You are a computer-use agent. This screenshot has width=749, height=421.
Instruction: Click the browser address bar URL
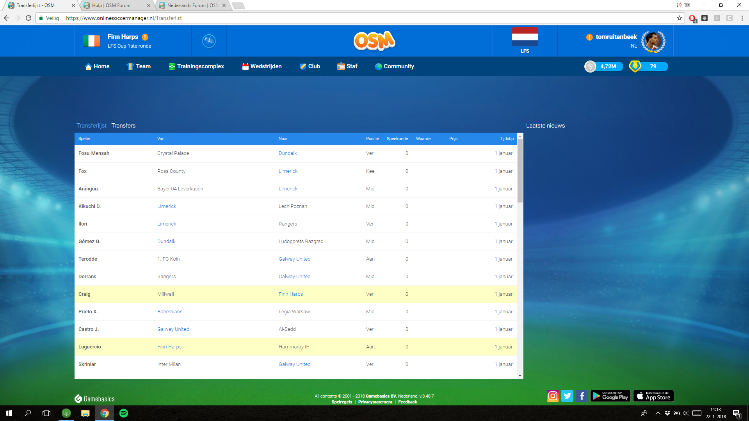click(x=124, y=18)
